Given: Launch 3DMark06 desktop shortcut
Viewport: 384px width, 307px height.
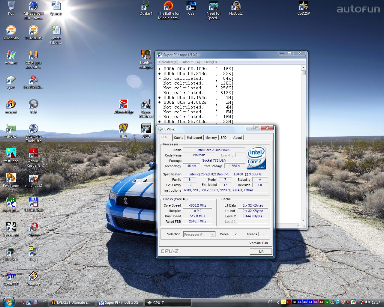Looking at the screenshot, I should coord(11,32).
